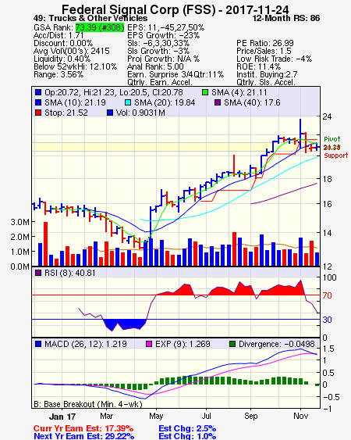The height and width of the screenshot is (440, 351).
Task: Click the 3.0M volume axis label
Action: coord(19,222)
